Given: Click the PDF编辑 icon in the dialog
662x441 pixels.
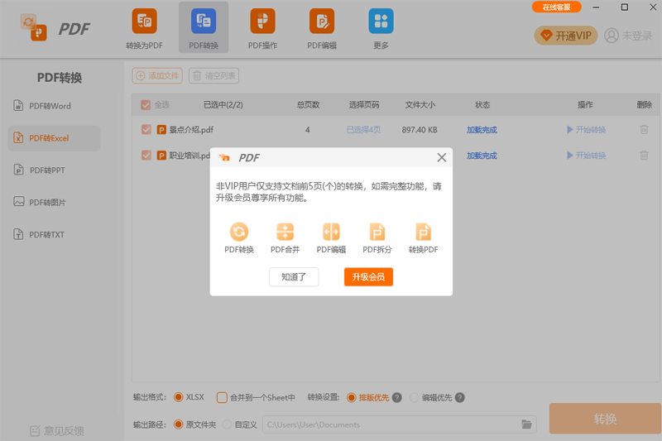Looking at the screenshot, I should [331, 232].
